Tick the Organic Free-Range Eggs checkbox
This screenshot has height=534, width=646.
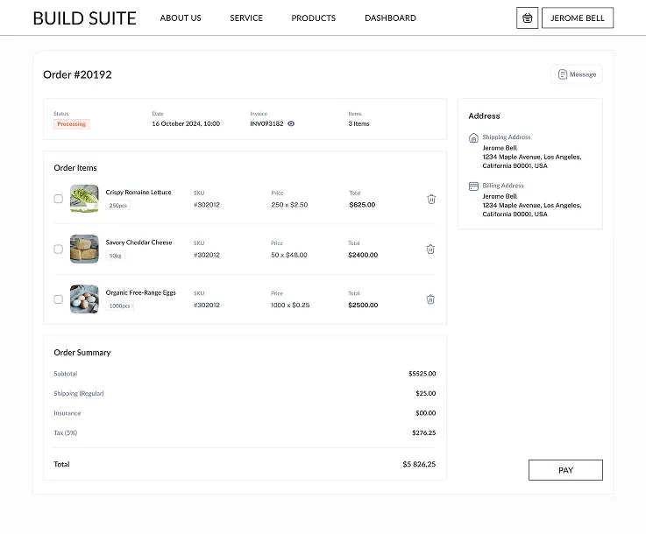[x=59, y=299]
